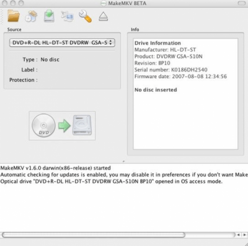Screen dimensions: 248x246
Task: Click the scroll right arrow in log
Action: pos(245,235)
